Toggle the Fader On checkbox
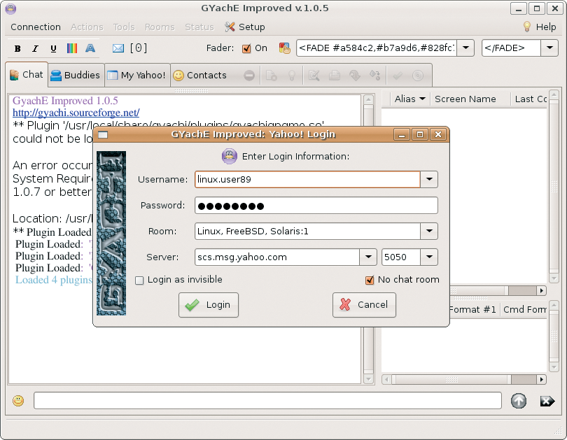Viewport: 567px width, 440px height. coord(246,49)
